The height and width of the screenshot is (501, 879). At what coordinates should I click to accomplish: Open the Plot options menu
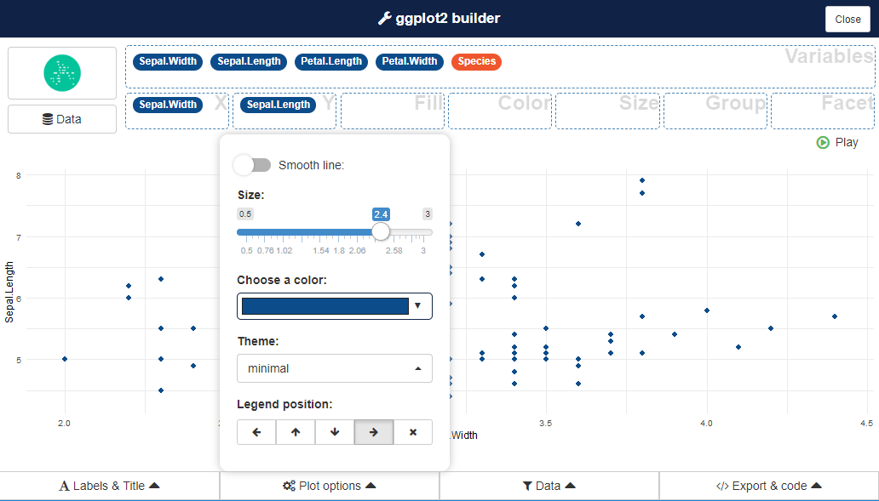click(x=329, y=486)
